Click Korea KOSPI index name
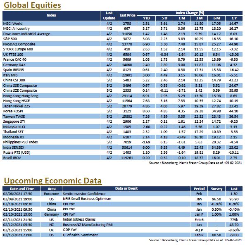 (13, 111)
